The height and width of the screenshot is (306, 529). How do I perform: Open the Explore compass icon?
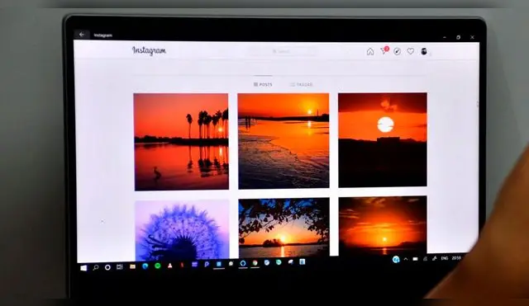coord(397,51)
